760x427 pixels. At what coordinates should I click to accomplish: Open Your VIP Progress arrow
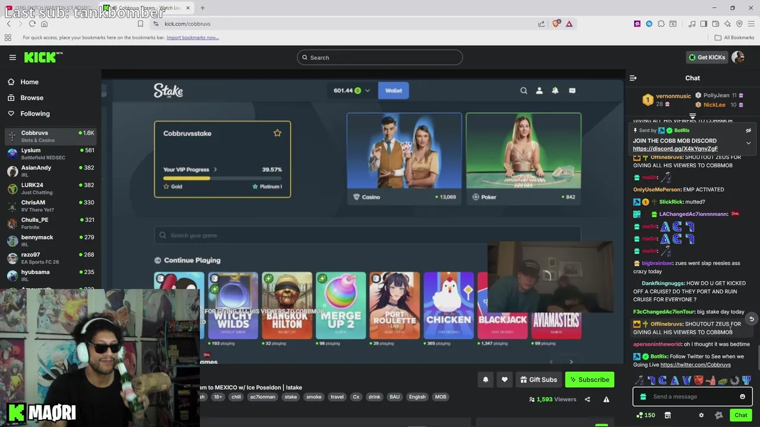point(215,170)
